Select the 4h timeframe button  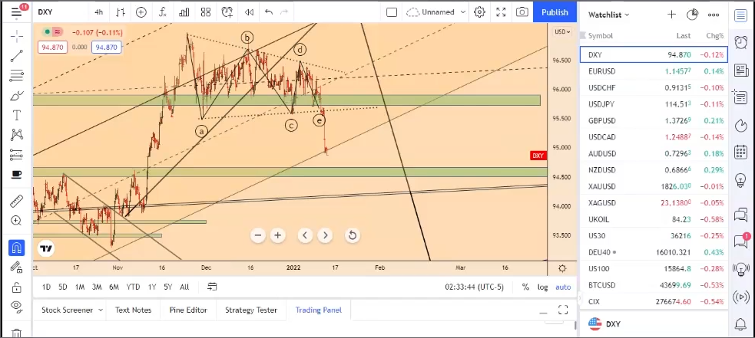[98, 12]
